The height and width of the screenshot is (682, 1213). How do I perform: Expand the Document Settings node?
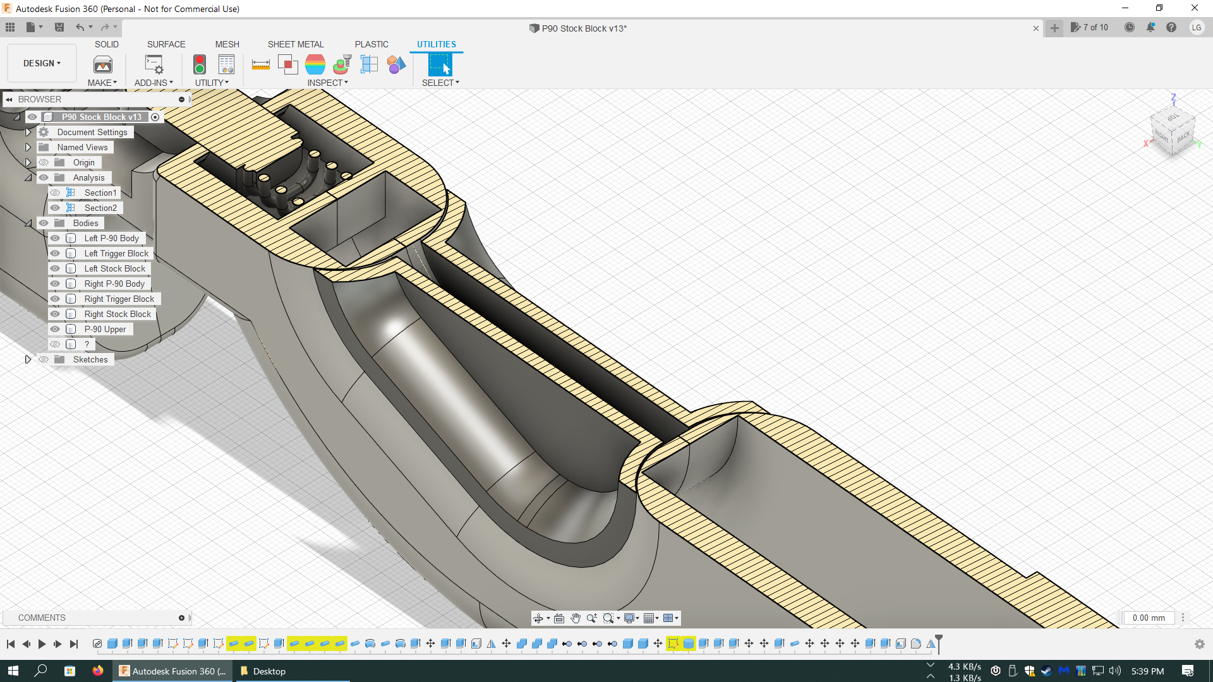tap(28, 132)
